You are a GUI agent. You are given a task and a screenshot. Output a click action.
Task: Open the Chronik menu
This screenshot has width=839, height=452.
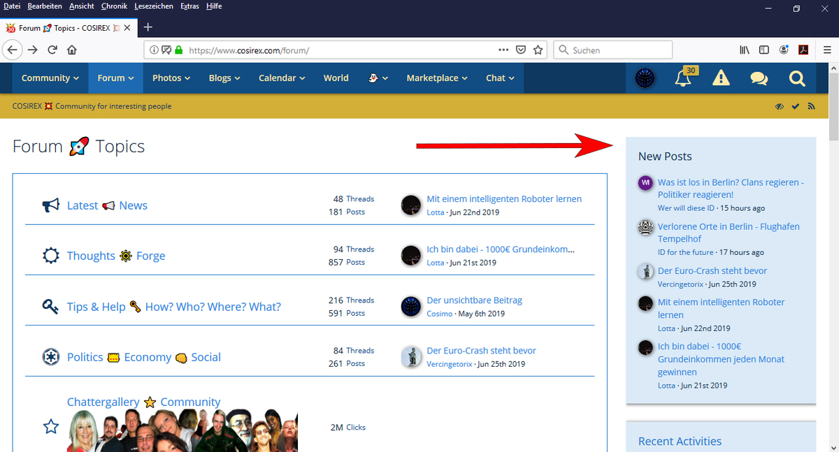tap(114, 6)
